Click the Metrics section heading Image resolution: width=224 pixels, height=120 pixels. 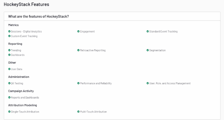click(x=13, y=25)
